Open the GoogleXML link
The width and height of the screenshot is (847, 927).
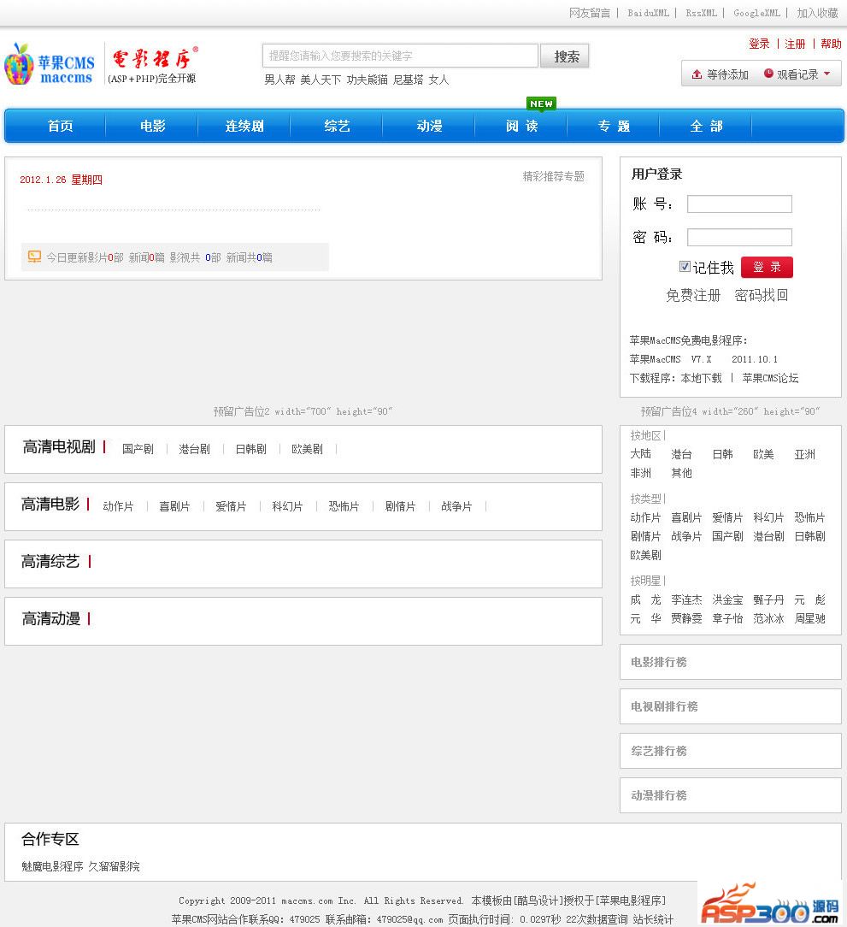(x=756, y=13)
